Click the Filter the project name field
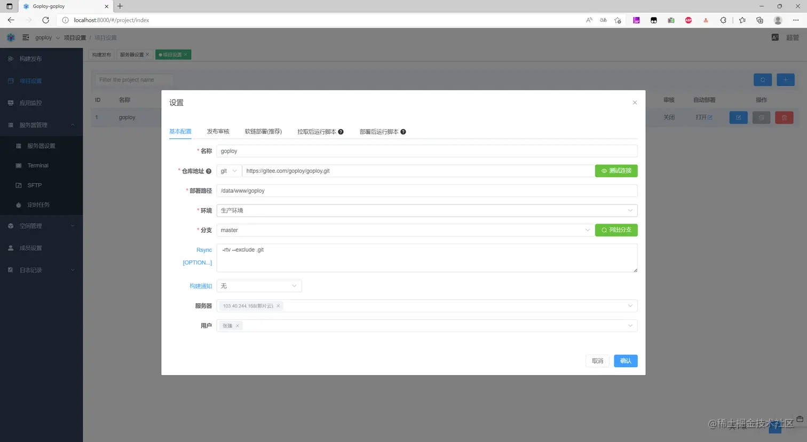The height and width of the screenshot is (442, 807). tap(134, 80)
